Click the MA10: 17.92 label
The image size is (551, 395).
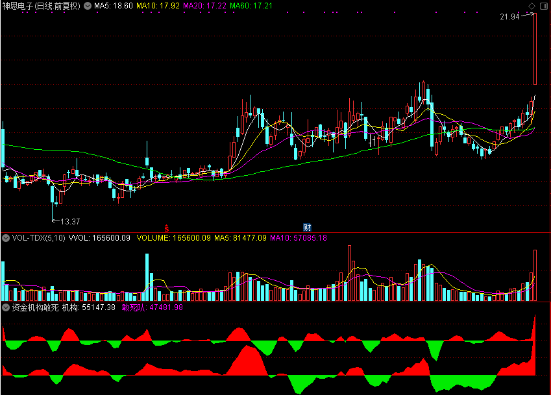[x=158, y=6]
